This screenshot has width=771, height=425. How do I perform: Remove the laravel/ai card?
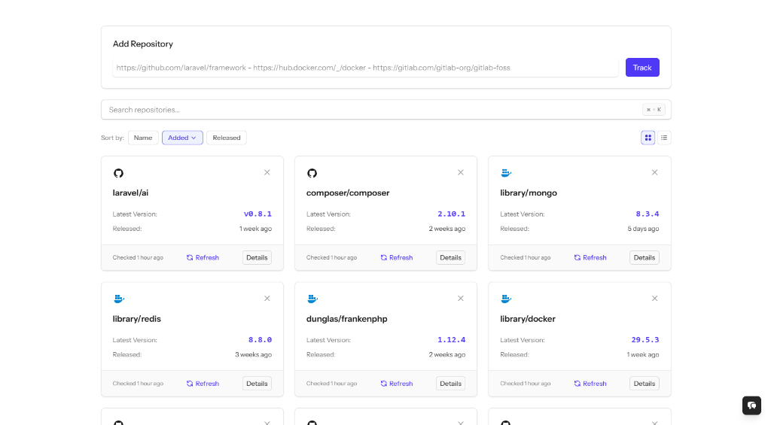tap(267, 172)
